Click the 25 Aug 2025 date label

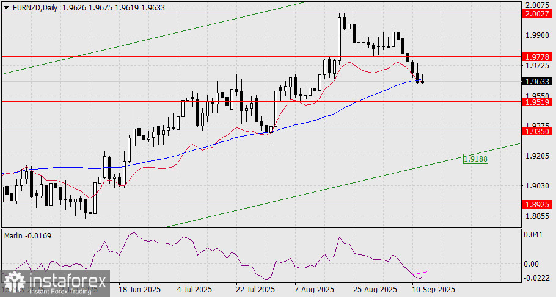(376, 289)
